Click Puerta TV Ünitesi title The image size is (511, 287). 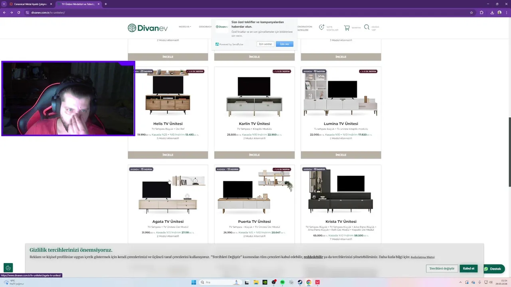tap(254, 222)
